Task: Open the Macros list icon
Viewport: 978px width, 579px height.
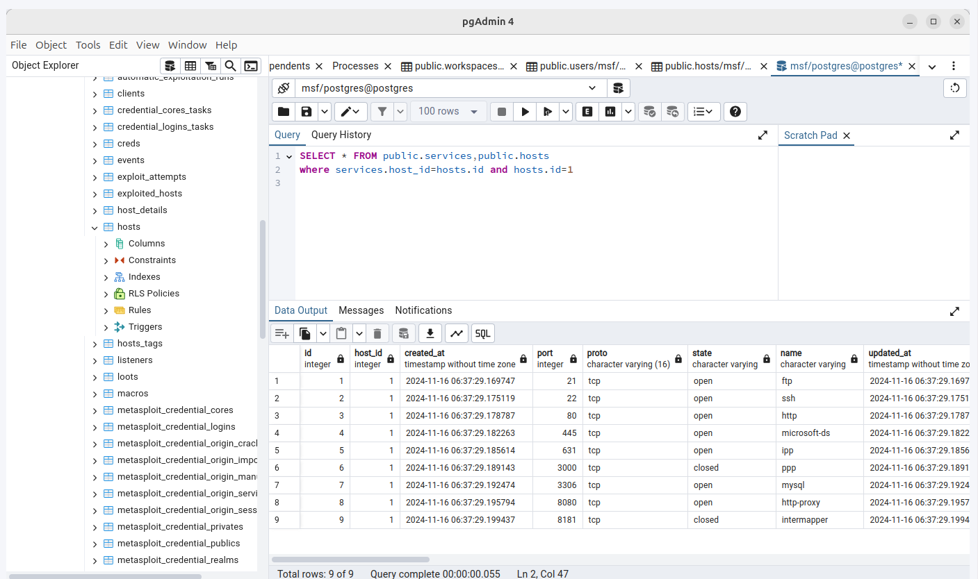Action: click(x=703, y=111)
